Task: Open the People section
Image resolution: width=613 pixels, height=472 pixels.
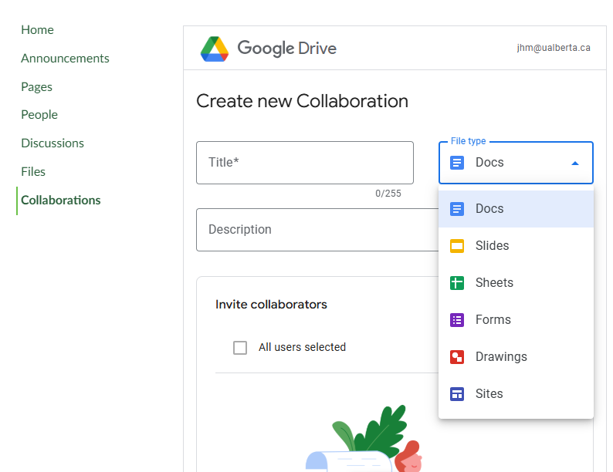Action: 39,115
